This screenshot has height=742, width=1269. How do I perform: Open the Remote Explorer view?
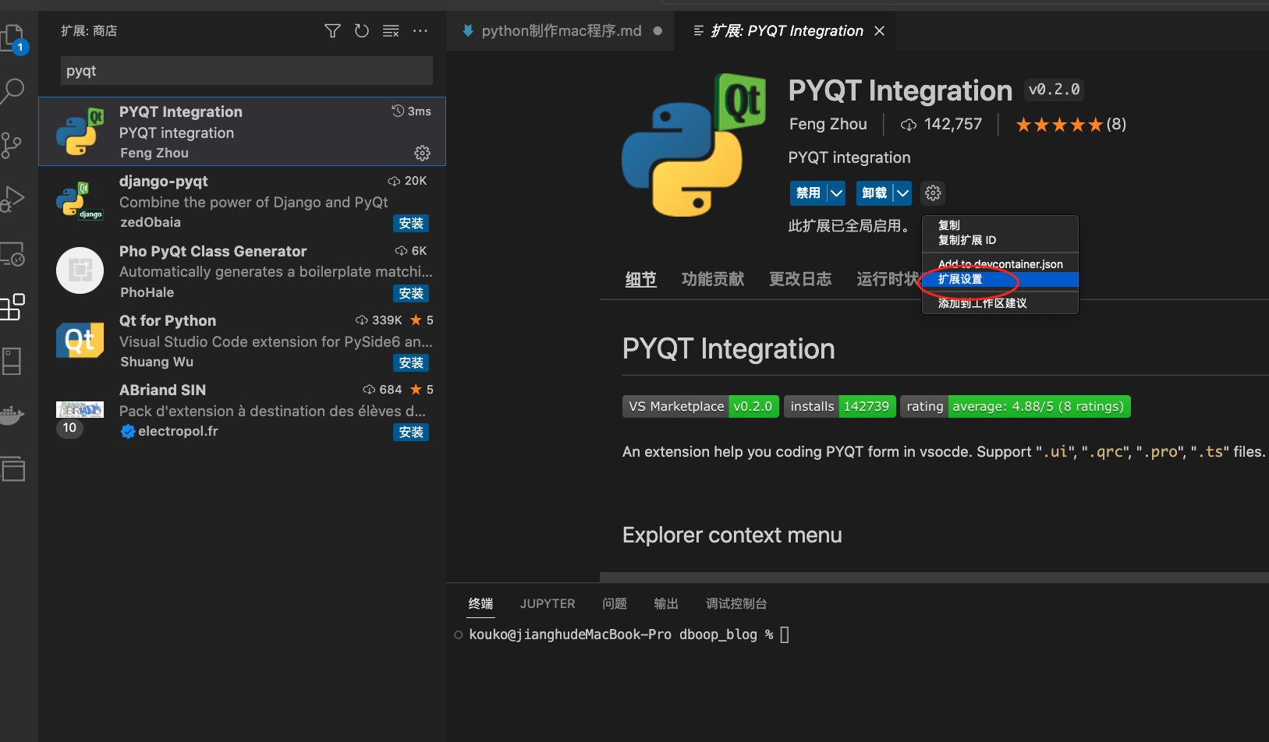[x=14, y=254]
